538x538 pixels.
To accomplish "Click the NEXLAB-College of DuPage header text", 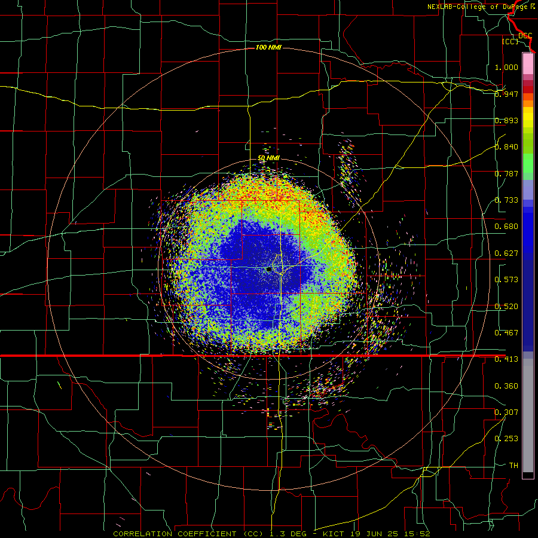I will pos(481,7).
